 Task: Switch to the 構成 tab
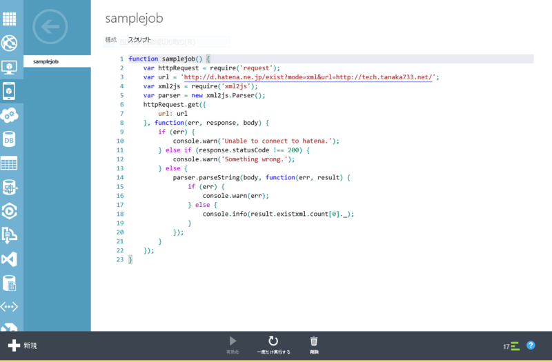(110, 40)
